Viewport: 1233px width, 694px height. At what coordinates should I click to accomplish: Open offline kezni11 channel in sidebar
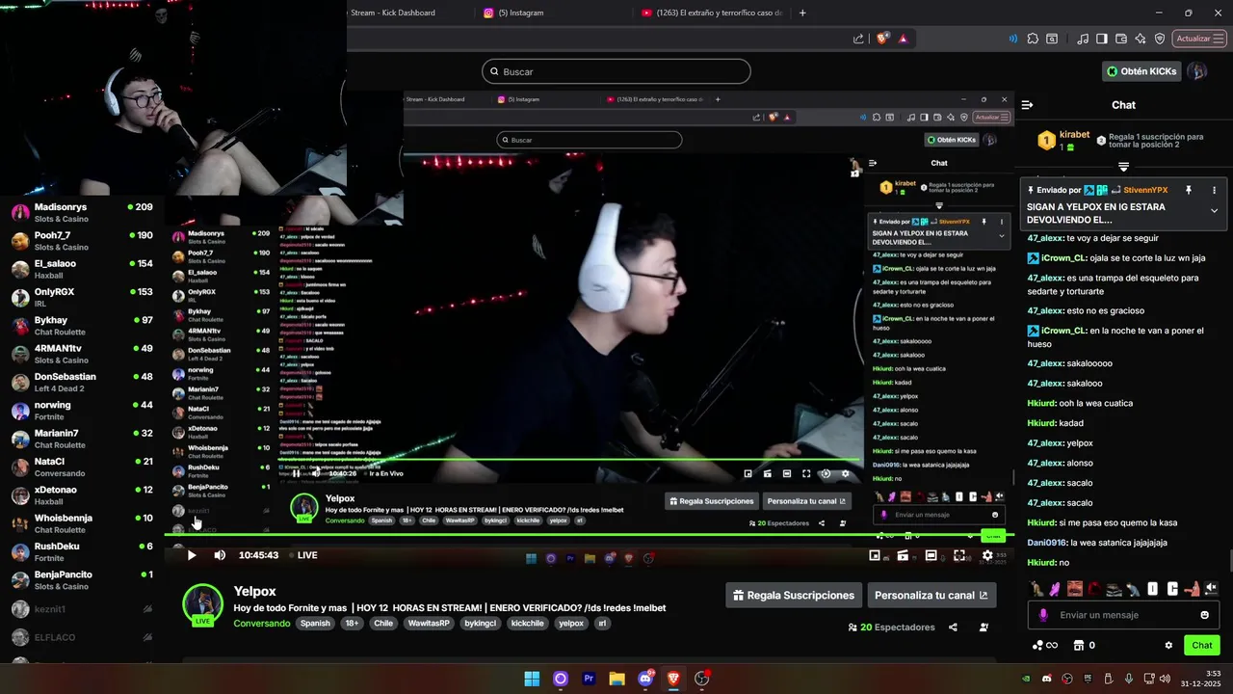82,609
